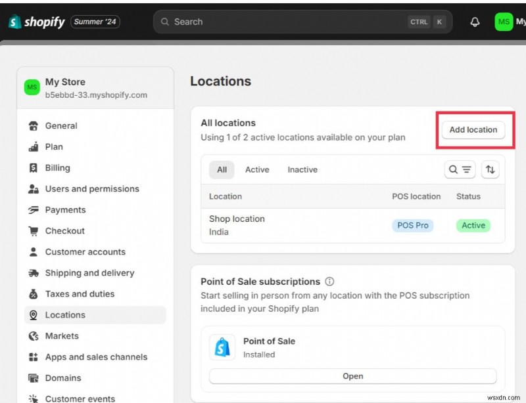The height and width of the screenshot is (403, 526).
Task: Open the Shop location row
Action: coord(352,225)
